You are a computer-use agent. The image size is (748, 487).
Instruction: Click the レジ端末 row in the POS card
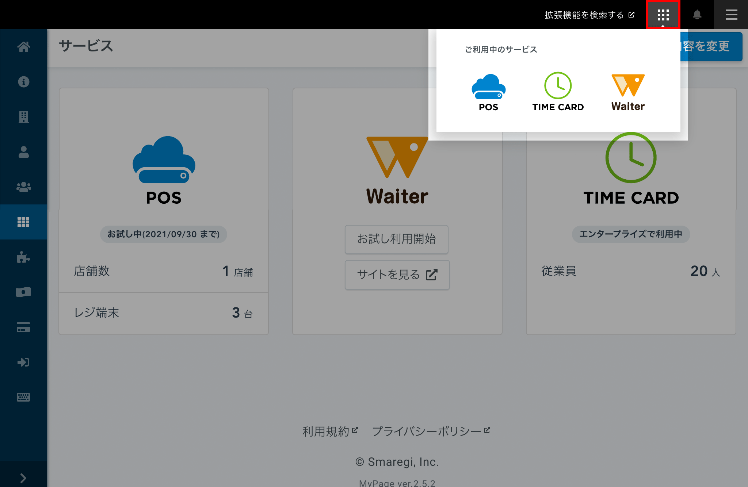click(x=164, y=313)
